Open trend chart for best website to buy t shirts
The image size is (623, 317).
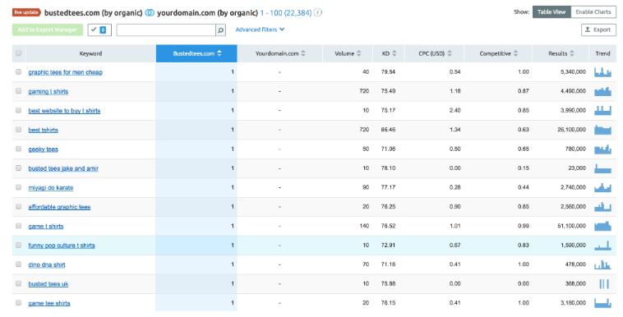pyautogui.click(x=602, y=110)
